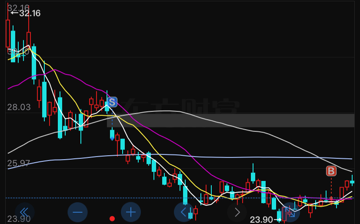The height and width of the screenshot is (224, 360).
Task: Open the red B buy marker
Action: (x=331, y=171)
